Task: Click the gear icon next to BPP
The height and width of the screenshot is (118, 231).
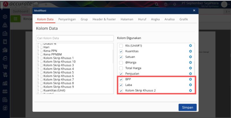Action: point(190,79)
